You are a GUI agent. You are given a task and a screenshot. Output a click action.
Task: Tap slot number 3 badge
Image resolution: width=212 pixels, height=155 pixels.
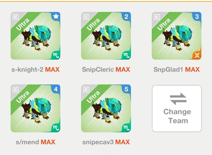(x=197, y=17)
